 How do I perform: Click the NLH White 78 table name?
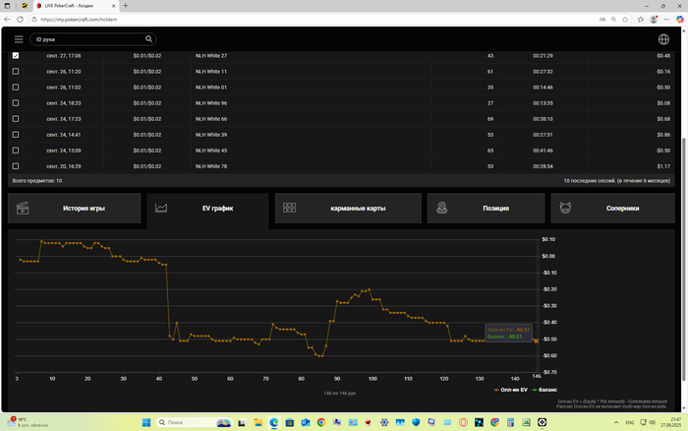coord(211,166)
